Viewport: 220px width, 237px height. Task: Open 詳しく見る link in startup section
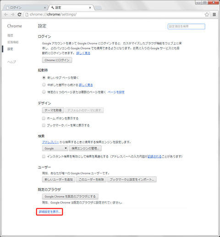click(x=86, y=85)
